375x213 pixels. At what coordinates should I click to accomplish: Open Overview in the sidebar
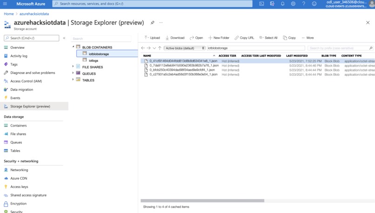(x=17, y=47)
